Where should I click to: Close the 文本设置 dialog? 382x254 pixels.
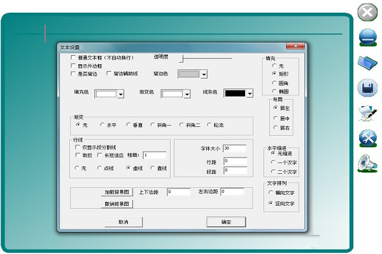(x=295, y=46)
